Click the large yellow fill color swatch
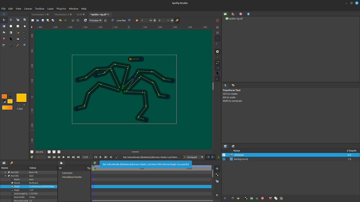Image resolution: width=360 pixels, height=202 pixels. pyautogui.click(x=21, y=98)
